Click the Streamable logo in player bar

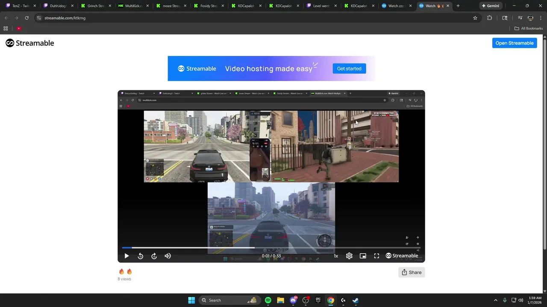click(x=402, y=256)
